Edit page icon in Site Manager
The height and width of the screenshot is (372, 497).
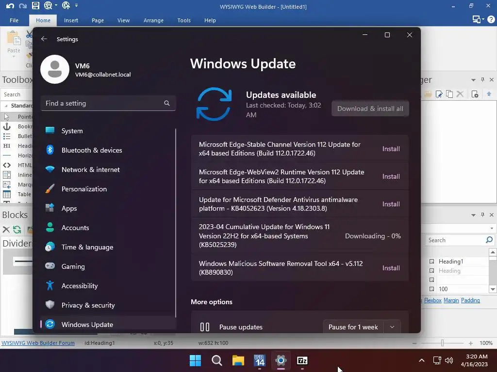439,94
